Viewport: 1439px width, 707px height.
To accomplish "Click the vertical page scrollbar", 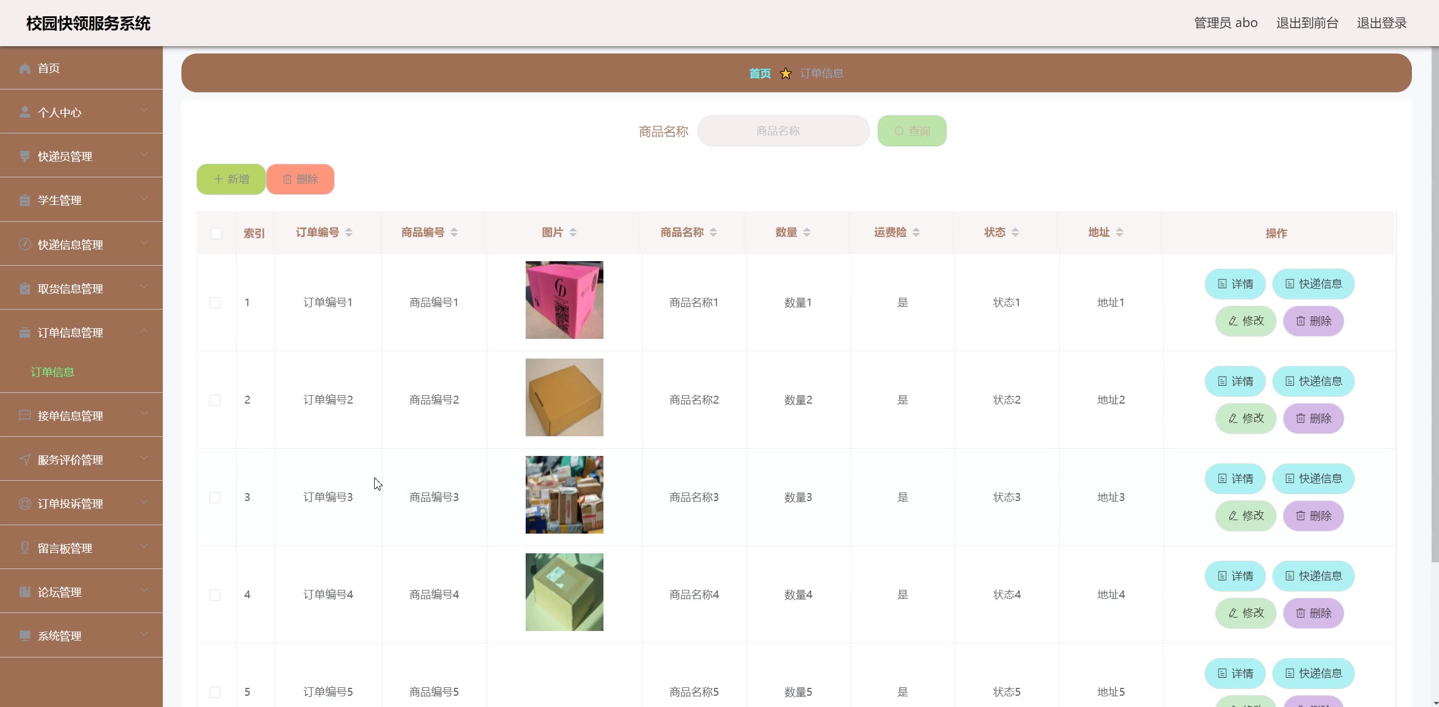I will (1434, 304).
